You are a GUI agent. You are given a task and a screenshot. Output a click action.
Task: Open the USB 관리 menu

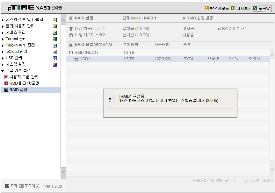coord(14,58)
